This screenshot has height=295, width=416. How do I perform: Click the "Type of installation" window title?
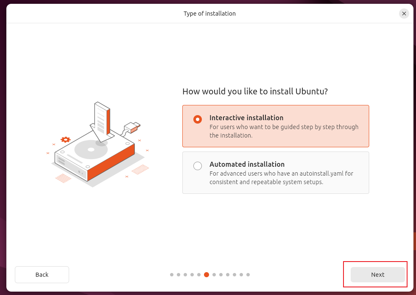click(209, 14)
